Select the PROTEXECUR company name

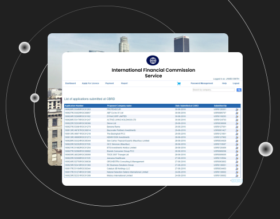[x=114, y=109]
